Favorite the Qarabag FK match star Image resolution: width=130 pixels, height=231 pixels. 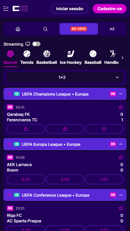(121, 107)
